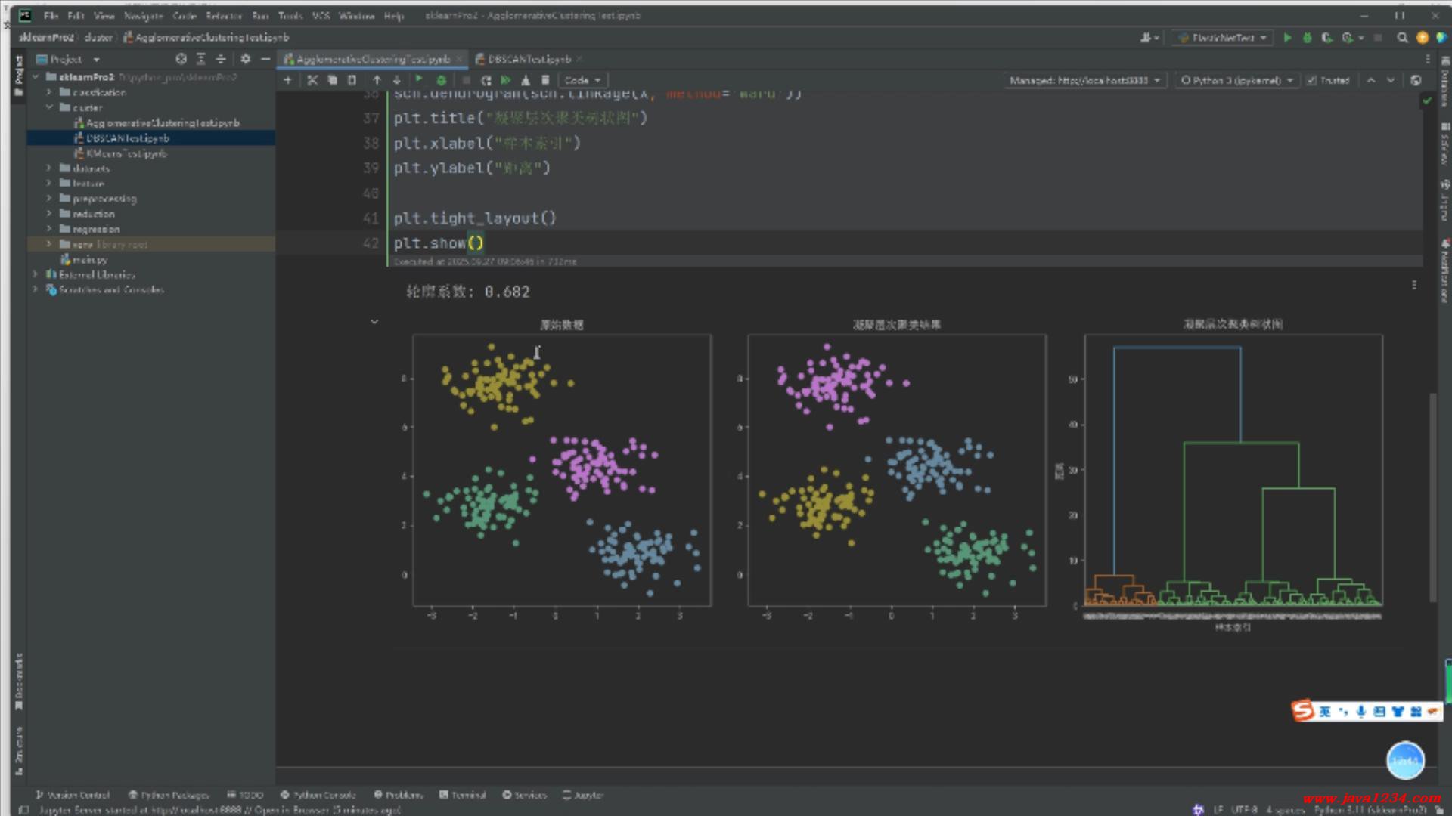Viewport: 1452px width, 816px height.
Task: Click the Run All cells icon
Action: coord(506,80)
